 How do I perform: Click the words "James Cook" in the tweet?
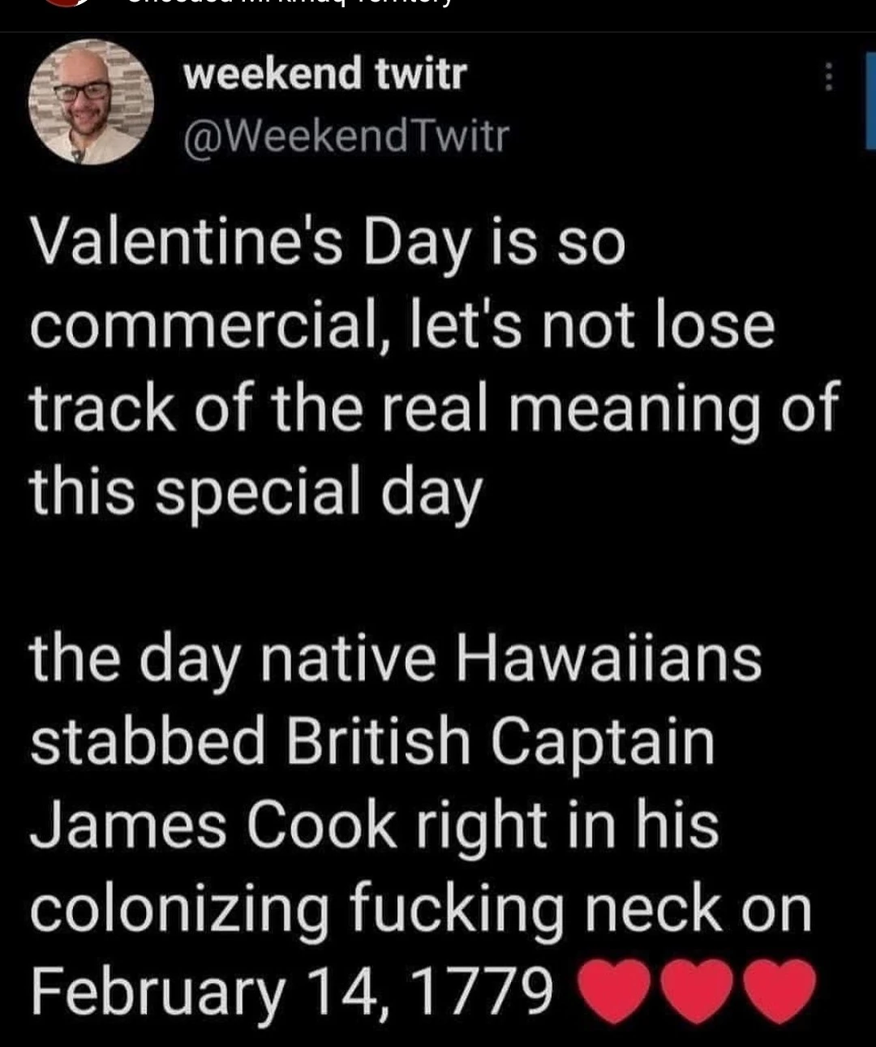(213, 825)
